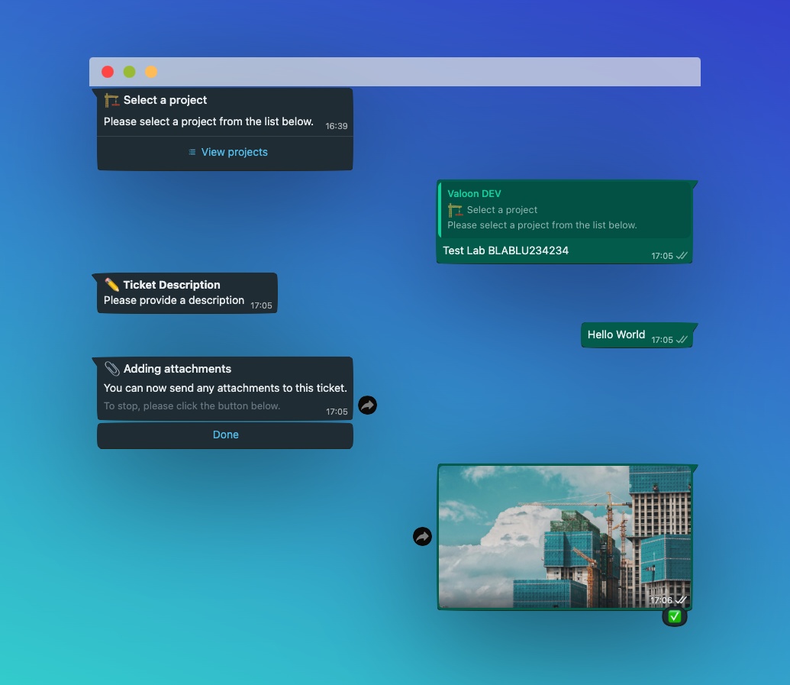Open the construction site photo
The width and height of the screenshot is (790, 685).
[x=565, y=537]
